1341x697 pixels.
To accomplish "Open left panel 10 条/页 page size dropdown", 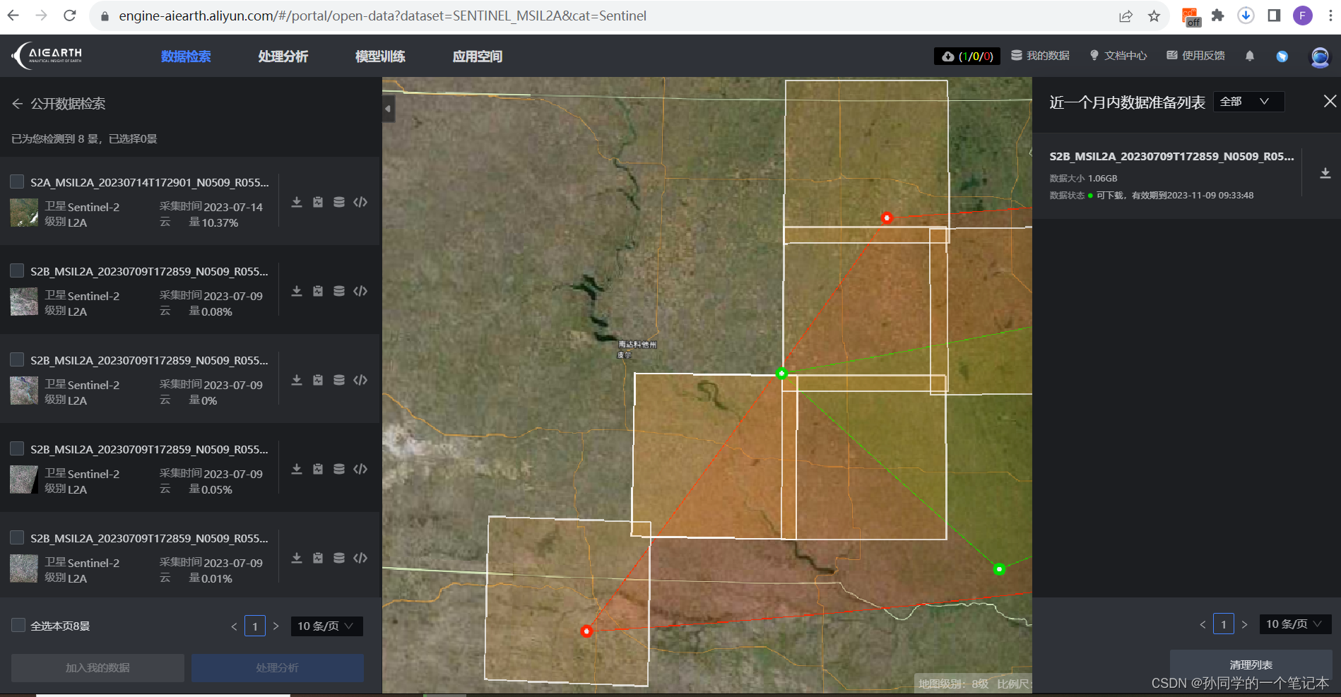I will 326,626.
